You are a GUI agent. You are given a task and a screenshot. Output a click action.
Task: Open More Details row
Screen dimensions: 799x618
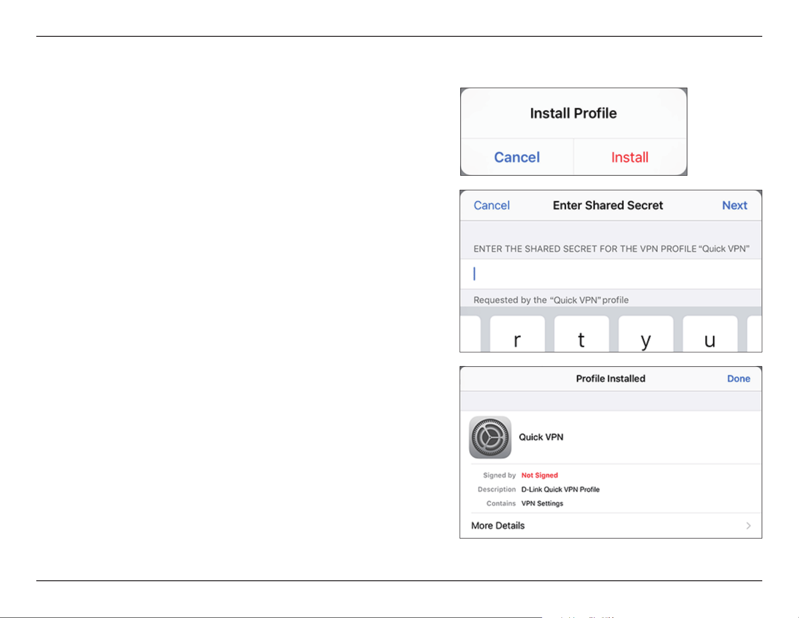tap(611, 525)
